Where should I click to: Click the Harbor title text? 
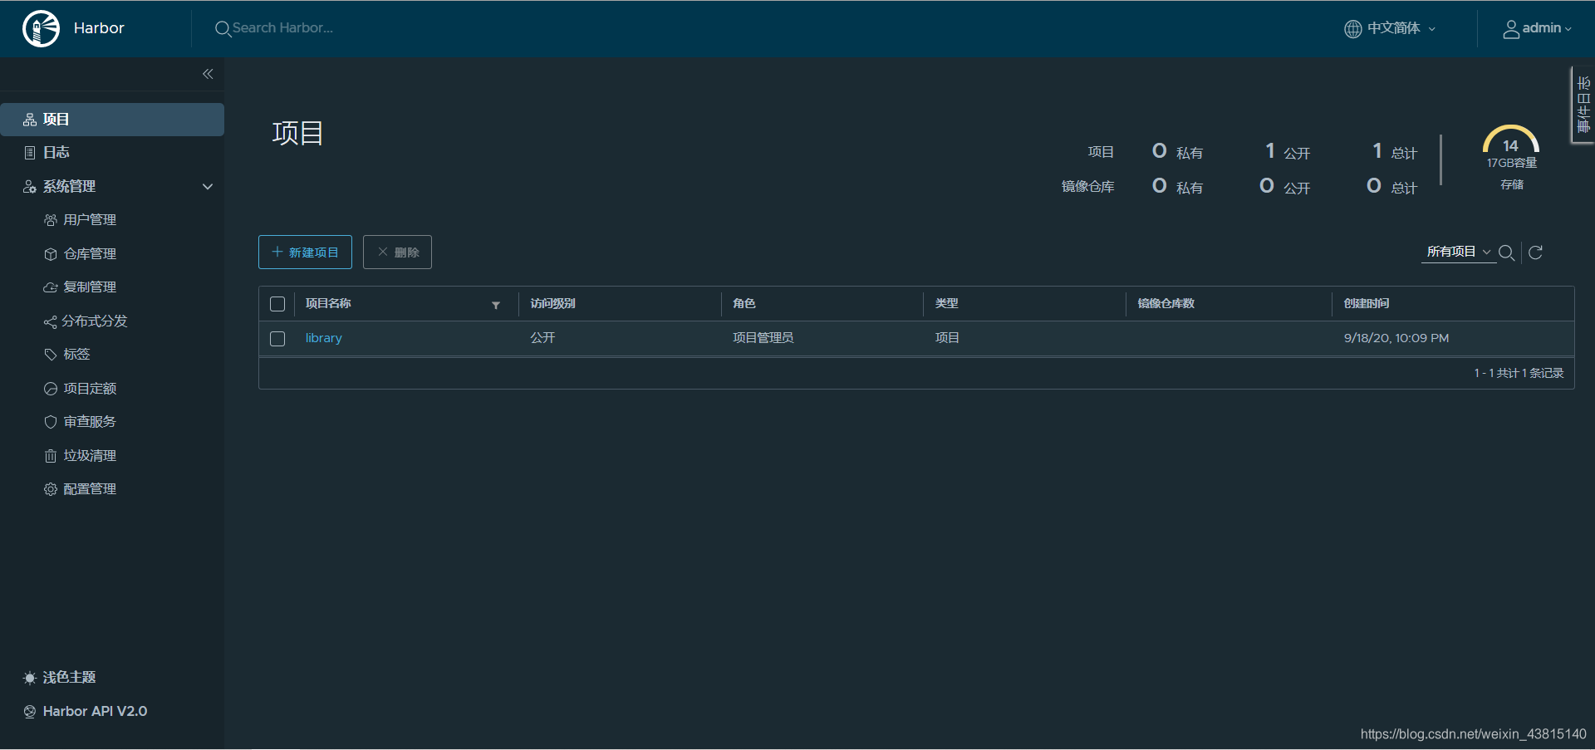pos(99,28)
